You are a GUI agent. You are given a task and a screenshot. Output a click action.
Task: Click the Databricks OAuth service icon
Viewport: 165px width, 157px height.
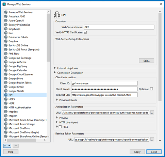pos(6,37)
